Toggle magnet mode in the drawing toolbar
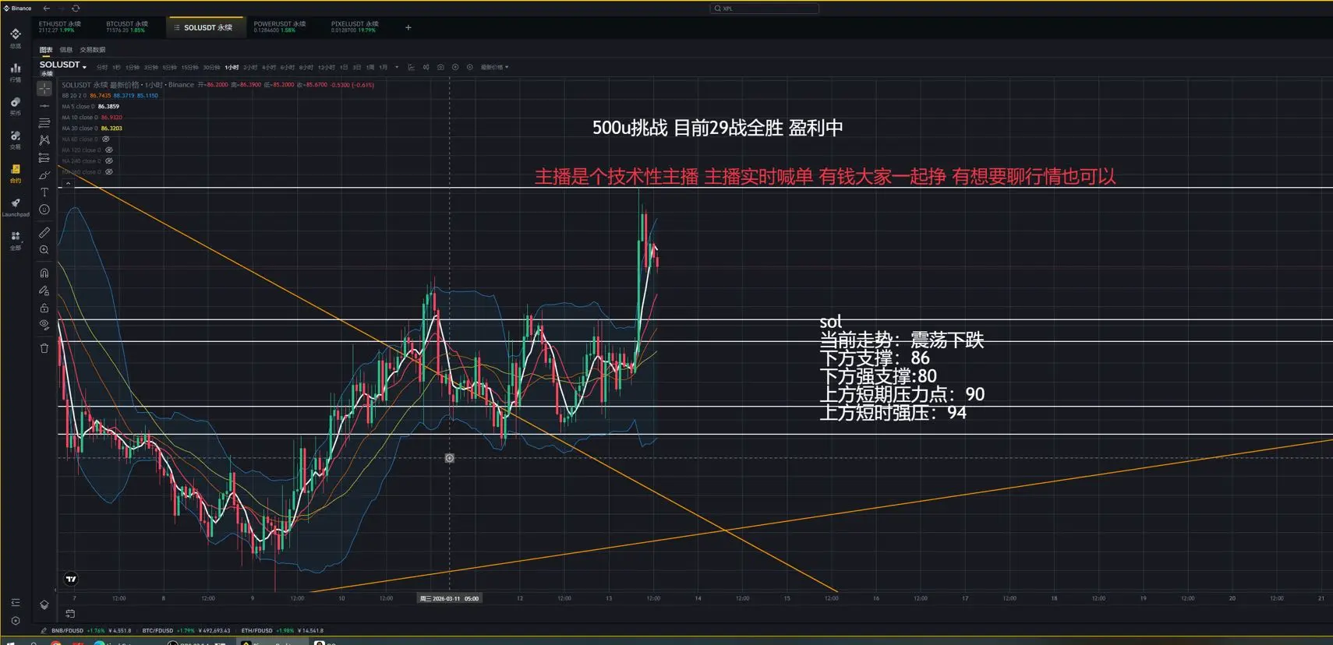1333x645 pixels. 44,273
